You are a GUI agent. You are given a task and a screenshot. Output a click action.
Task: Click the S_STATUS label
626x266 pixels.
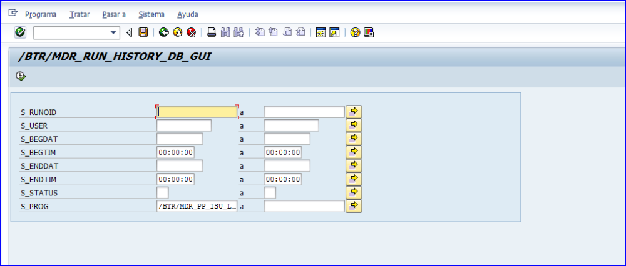tap(39, 193)
